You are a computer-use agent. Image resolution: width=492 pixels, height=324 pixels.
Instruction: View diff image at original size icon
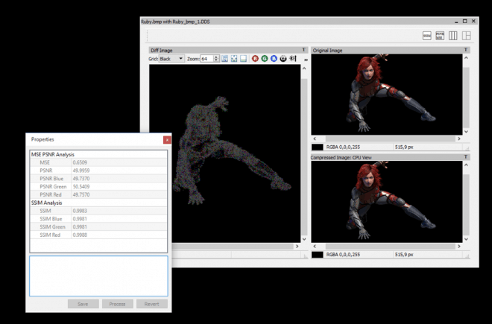click(x=224, y=59)
